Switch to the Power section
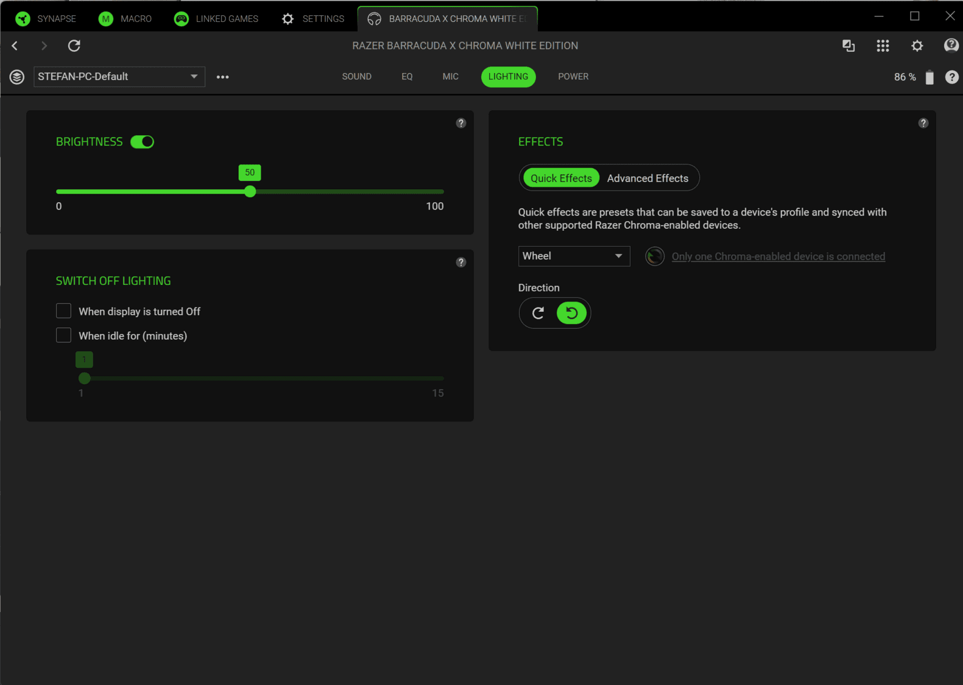This screenshot has width=963, height=685. tap(574, 77)
